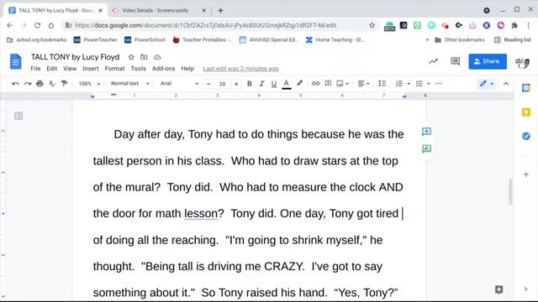Viewport: 538px width, 302px height.
Task: Open the Other bookmarks folder
Action: point(460,39)
